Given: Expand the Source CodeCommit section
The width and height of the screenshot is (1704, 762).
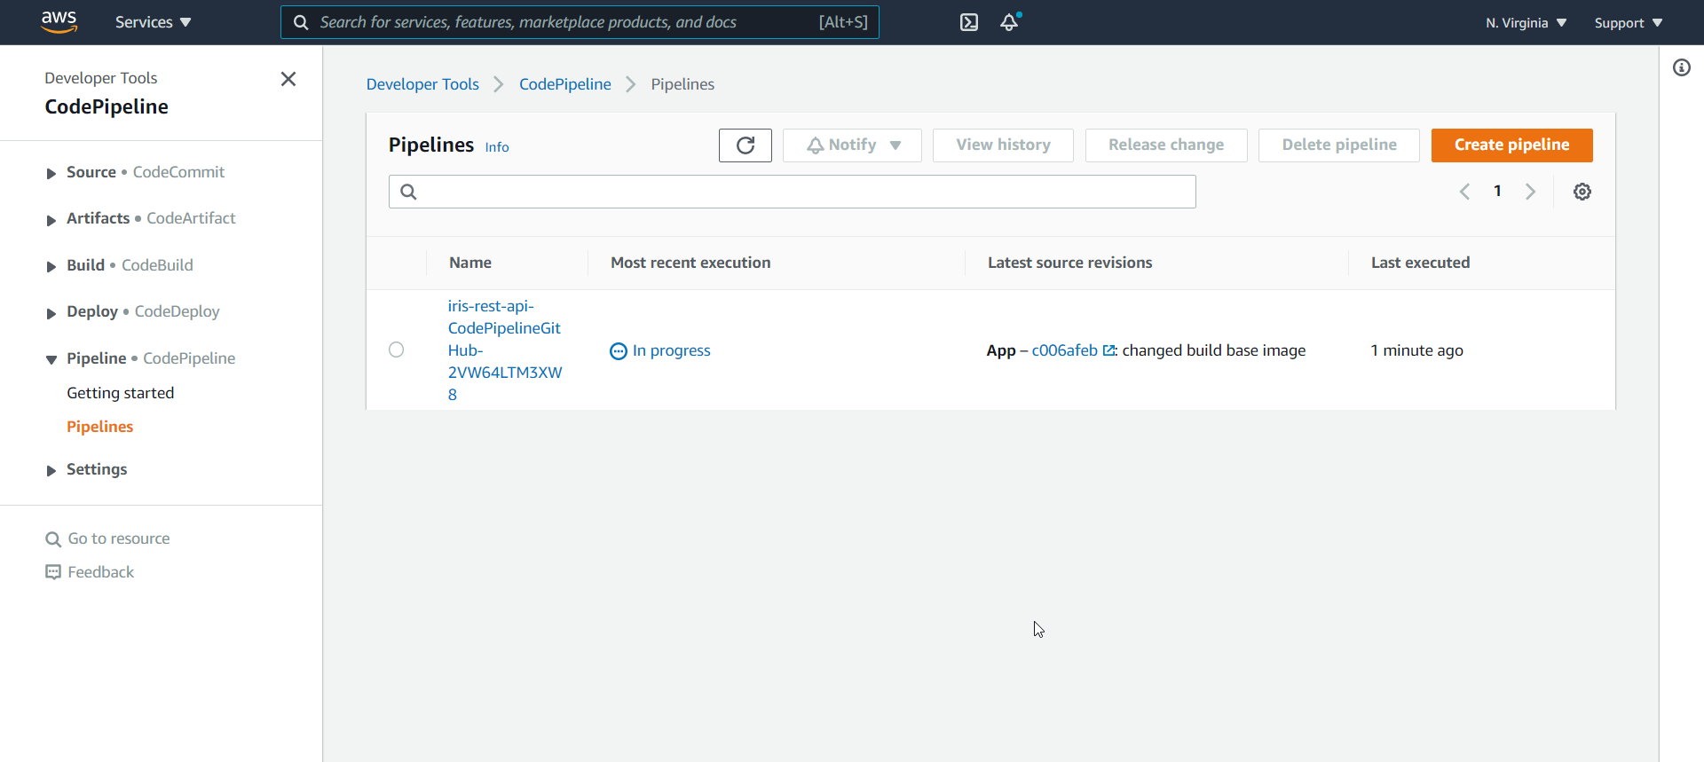Looking at the screenshot, I should [x=51, y=173].
